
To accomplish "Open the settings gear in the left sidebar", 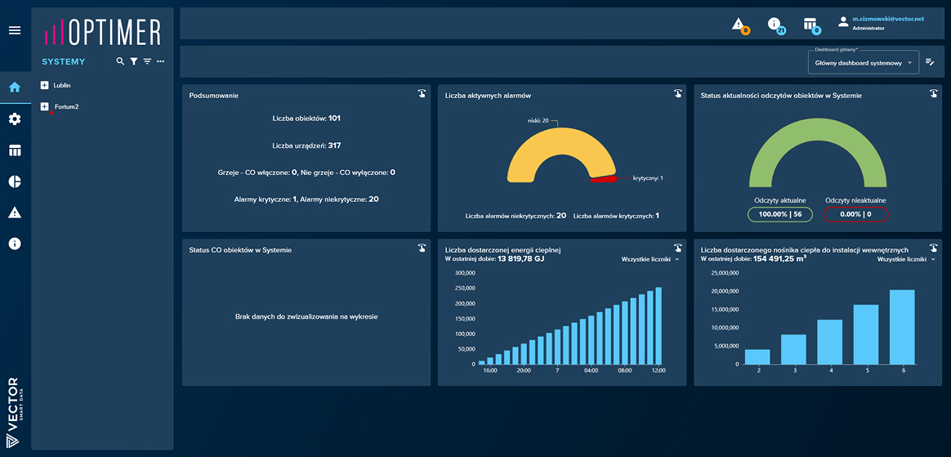I will [x=15, y=119].
